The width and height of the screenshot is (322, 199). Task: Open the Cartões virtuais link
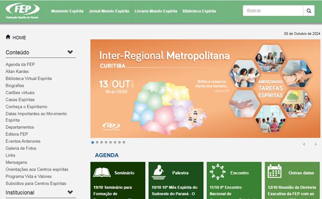click(x=20, y=93)
